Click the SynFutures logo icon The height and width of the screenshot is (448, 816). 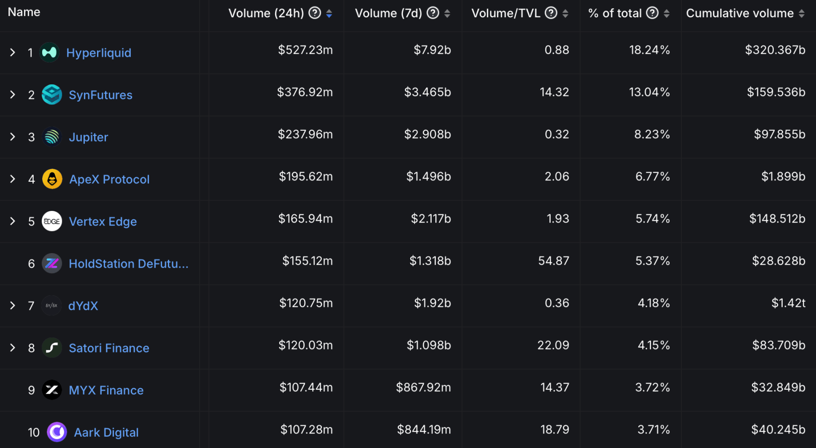tap(52, 95)
